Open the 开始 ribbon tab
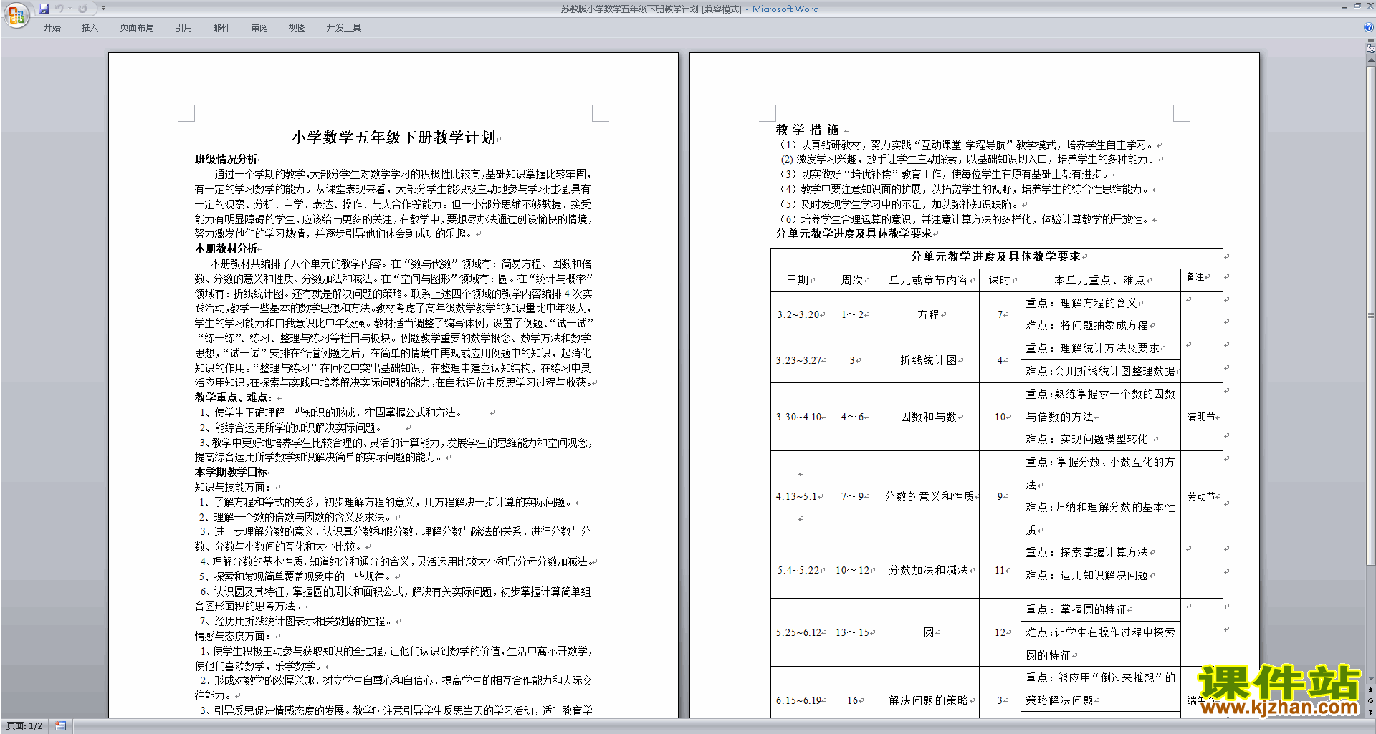Viewport: 1376px width, 734px height. click(52, 28)
